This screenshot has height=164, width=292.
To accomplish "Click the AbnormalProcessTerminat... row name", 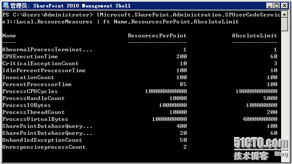I will (x=47, y=50).
